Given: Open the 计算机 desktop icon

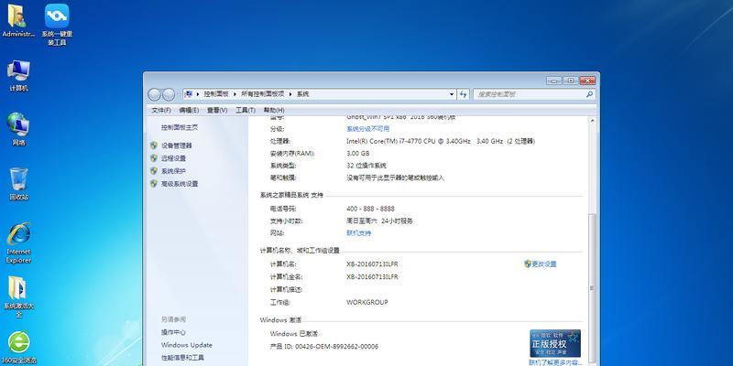Looking at the screenshot, I should (x=18, y=76).
